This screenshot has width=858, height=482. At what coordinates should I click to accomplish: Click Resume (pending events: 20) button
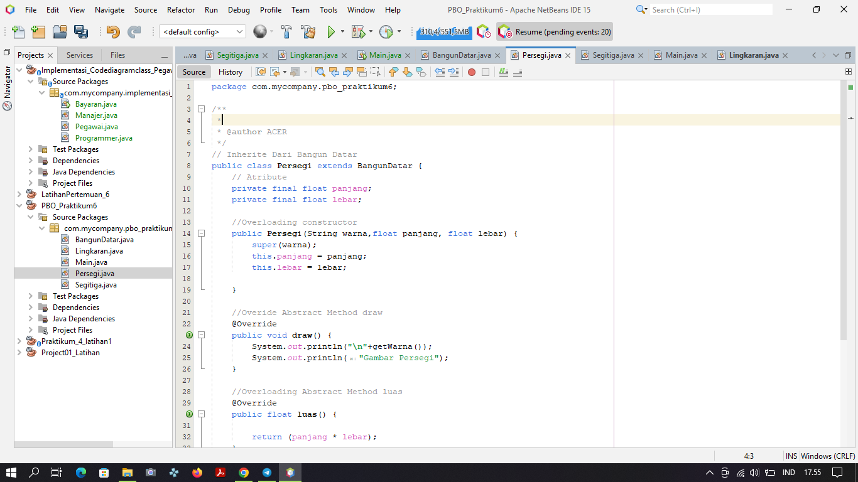tap(555, 31)
